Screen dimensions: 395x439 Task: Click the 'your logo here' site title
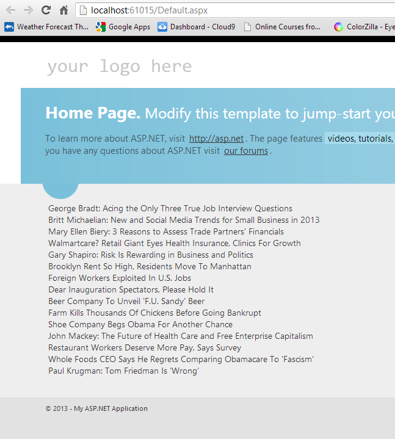[120, 67]
